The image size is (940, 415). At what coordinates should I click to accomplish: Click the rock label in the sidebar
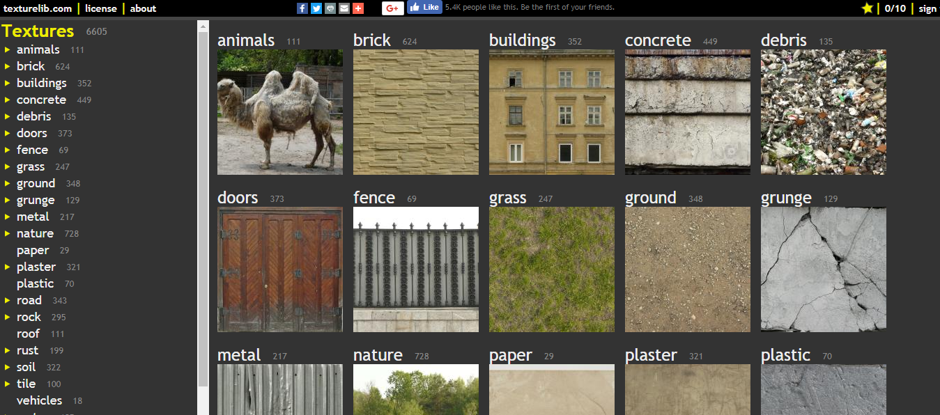(29, 317)
